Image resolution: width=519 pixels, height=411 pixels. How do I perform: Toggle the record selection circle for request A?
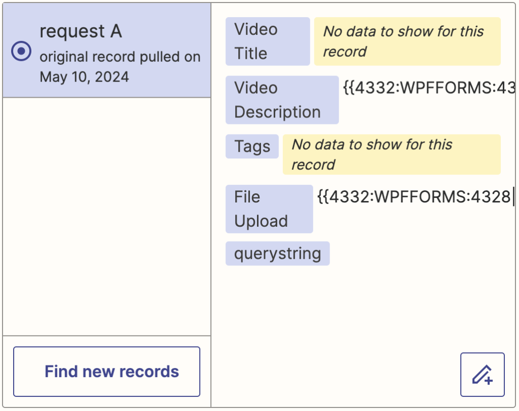[21, 51]
